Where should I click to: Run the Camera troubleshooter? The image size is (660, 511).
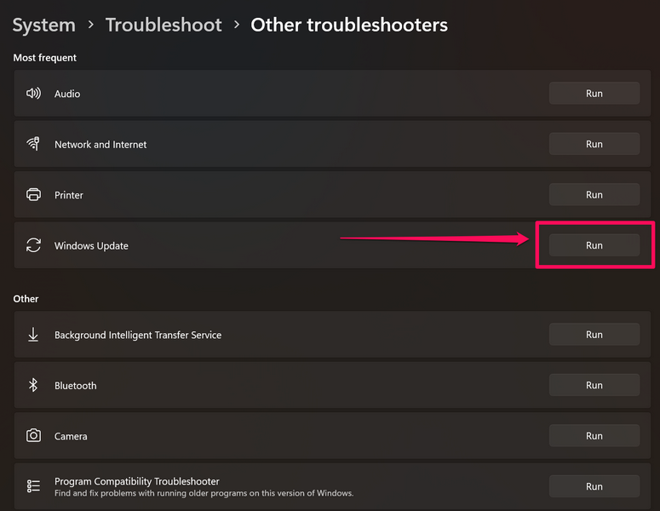tap(594, 436)
